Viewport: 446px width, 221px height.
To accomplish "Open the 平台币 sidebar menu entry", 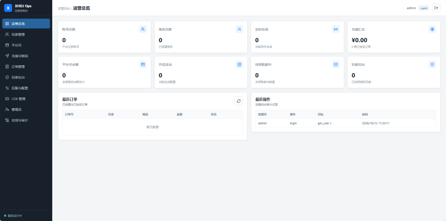I will pos(26,45).
